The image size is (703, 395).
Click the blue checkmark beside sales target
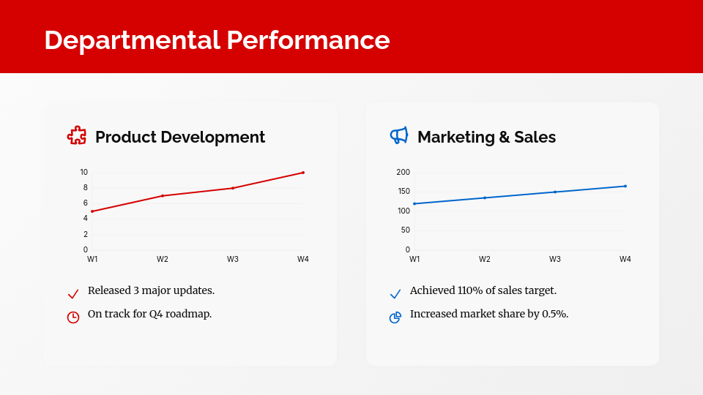[x=395, y=294]
